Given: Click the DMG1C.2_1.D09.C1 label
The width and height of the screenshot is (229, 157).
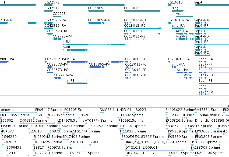Looking at the screenshot, I should (141, 148).
